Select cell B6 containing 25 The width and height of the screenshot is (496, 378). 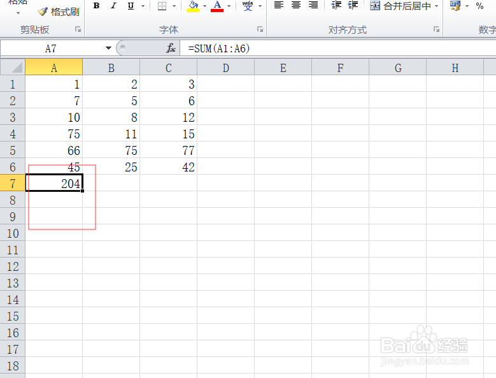tap(111, 166)
